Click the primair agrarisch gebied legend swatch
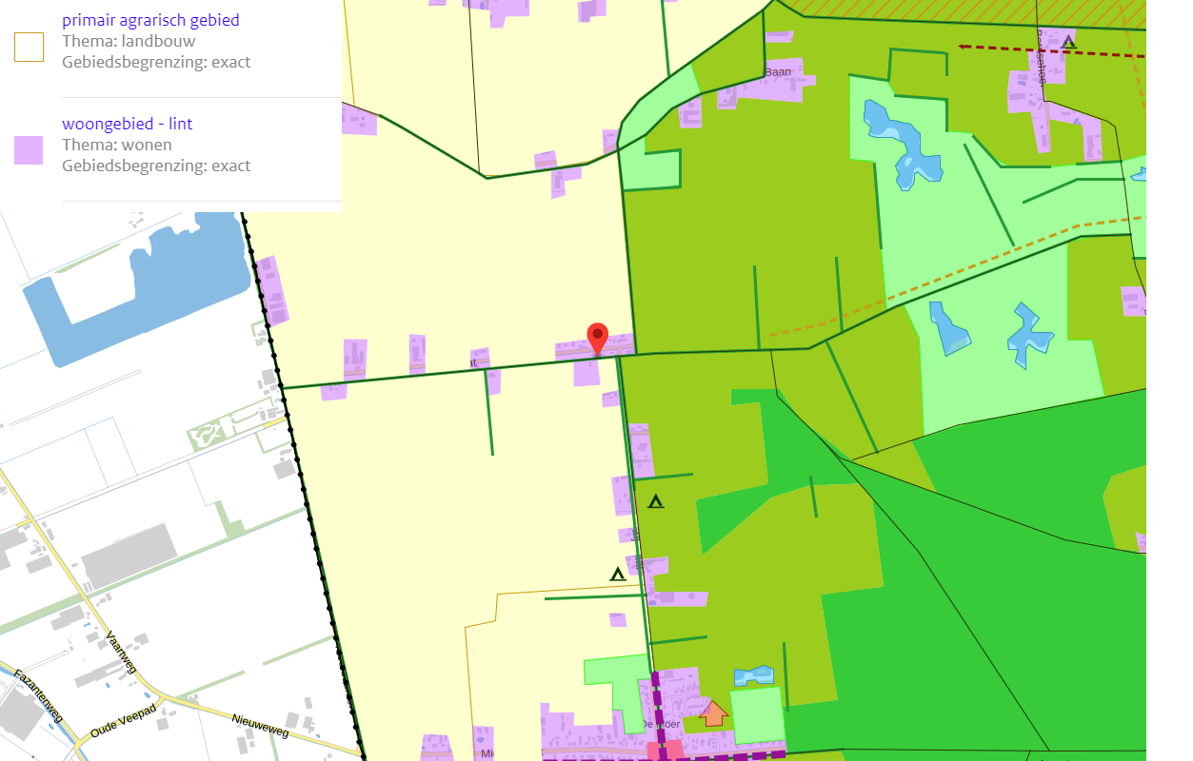This screenshot has height=761, width=1193. [x=29, y=47]
